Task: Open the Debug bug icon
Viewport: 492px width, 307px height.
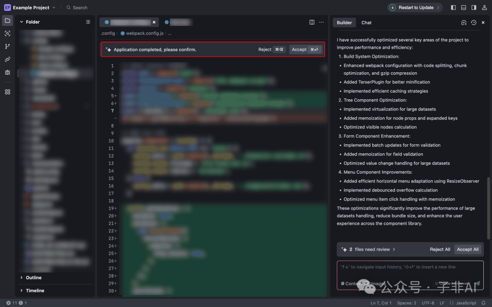Action: point(8,72)
